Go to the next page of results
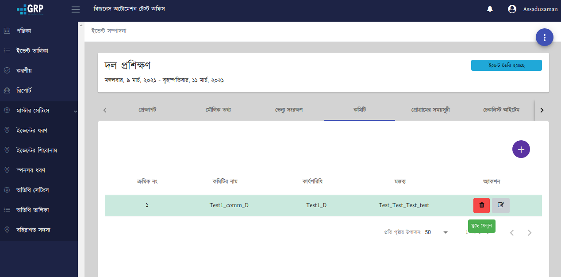Image resolution: width=561 pixels, height=277 pixels. [x=530, y=233]
